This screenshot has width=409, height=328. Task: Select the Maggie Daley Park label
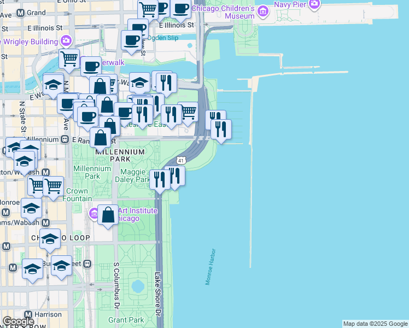[132, 175]
